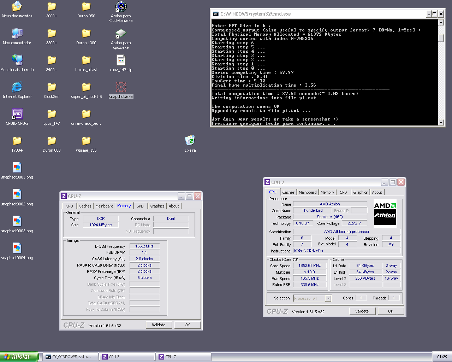Click the Core Speed 1652.61 MHz value
This screenshot has width=452, height=362.
coord(310,265)
